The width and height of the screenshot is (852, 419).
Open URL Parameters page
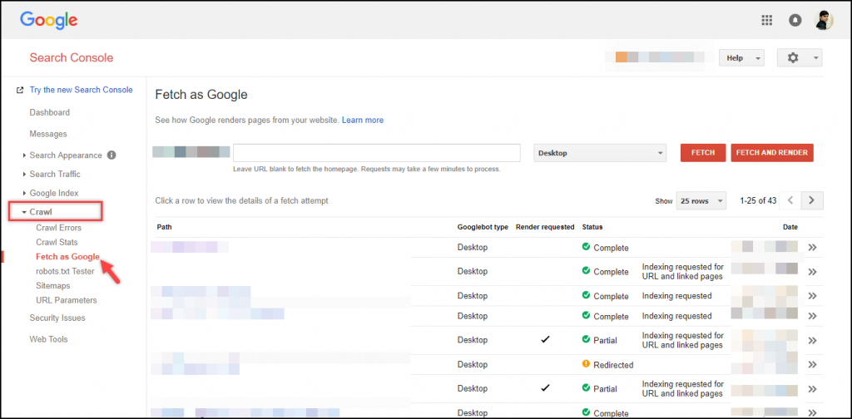pos(67,300)
